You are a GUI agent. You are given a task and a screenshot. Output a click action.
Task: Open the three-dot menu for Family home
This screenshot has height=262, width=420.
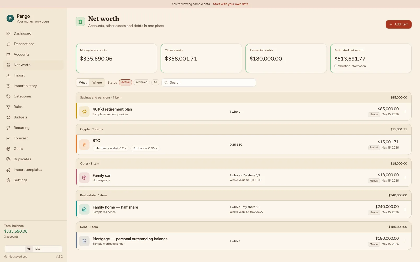(405, 209)
